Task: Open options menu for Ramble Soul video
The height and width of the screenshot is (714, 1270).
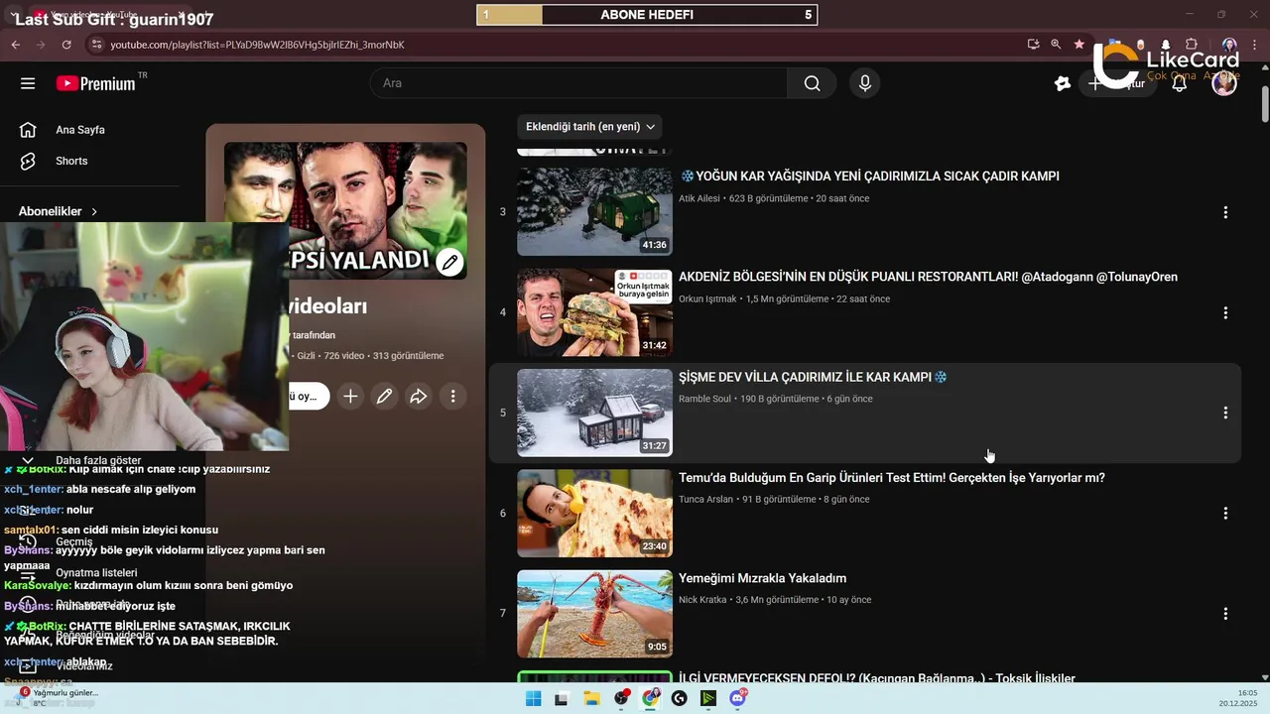Action: (1225, 413)
